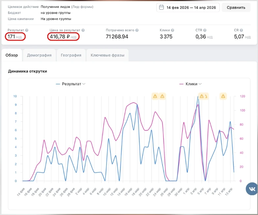Click the clicks value 3 375
This screenshot has height=215, width=258.
(166, 37)
